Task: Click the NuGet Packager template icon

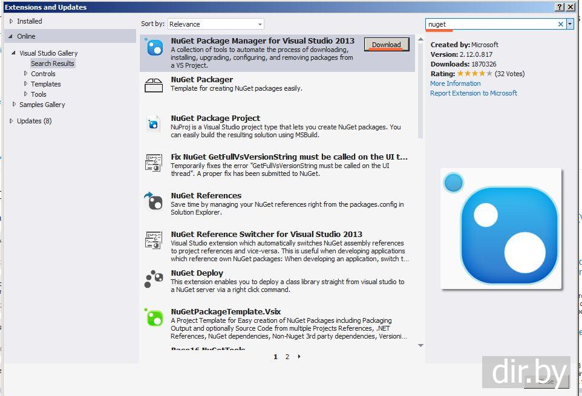Action: pyautogui.click(x=154, y=86)
